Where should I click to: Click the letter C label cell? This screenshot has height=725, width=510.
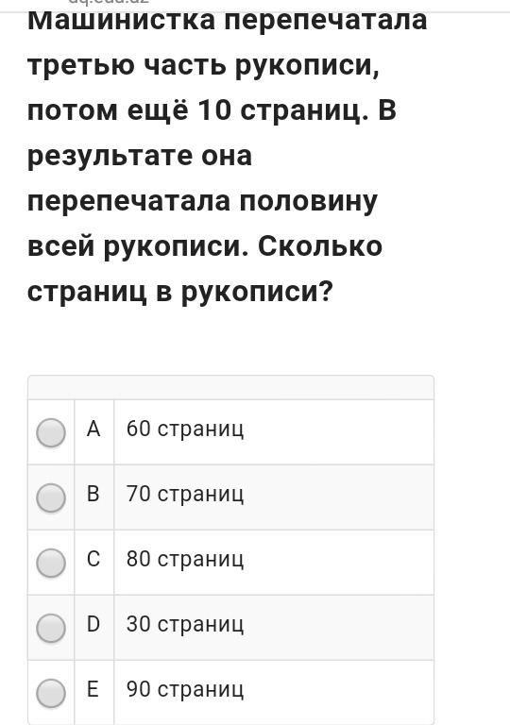point(93,563)
